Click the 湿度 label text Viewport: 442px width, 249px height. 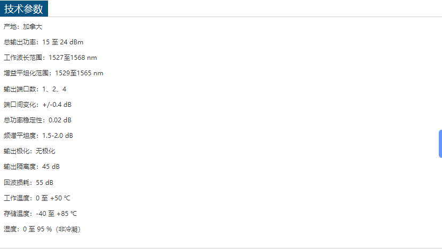tap(10, 229)
